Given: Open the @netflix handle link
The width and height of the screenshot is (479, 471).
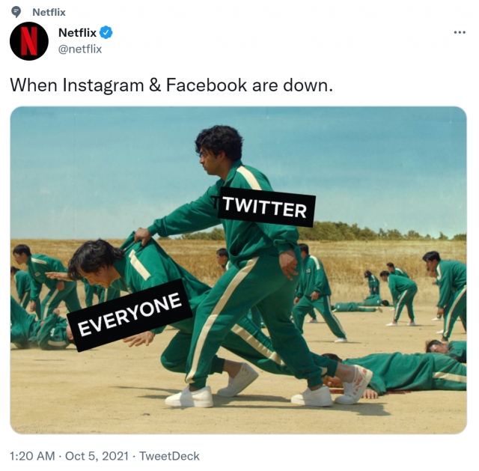Looking at the screenshot, I should point(80,49).
